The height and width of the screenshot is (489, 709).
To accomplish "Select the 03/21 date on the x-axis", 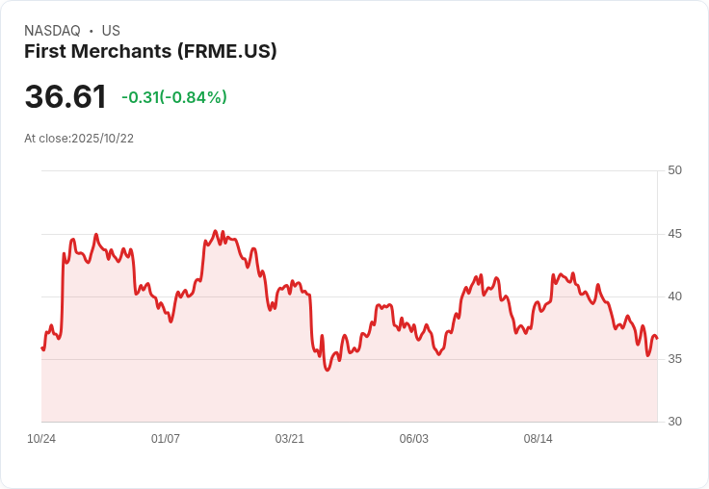I will pos(290,439).
